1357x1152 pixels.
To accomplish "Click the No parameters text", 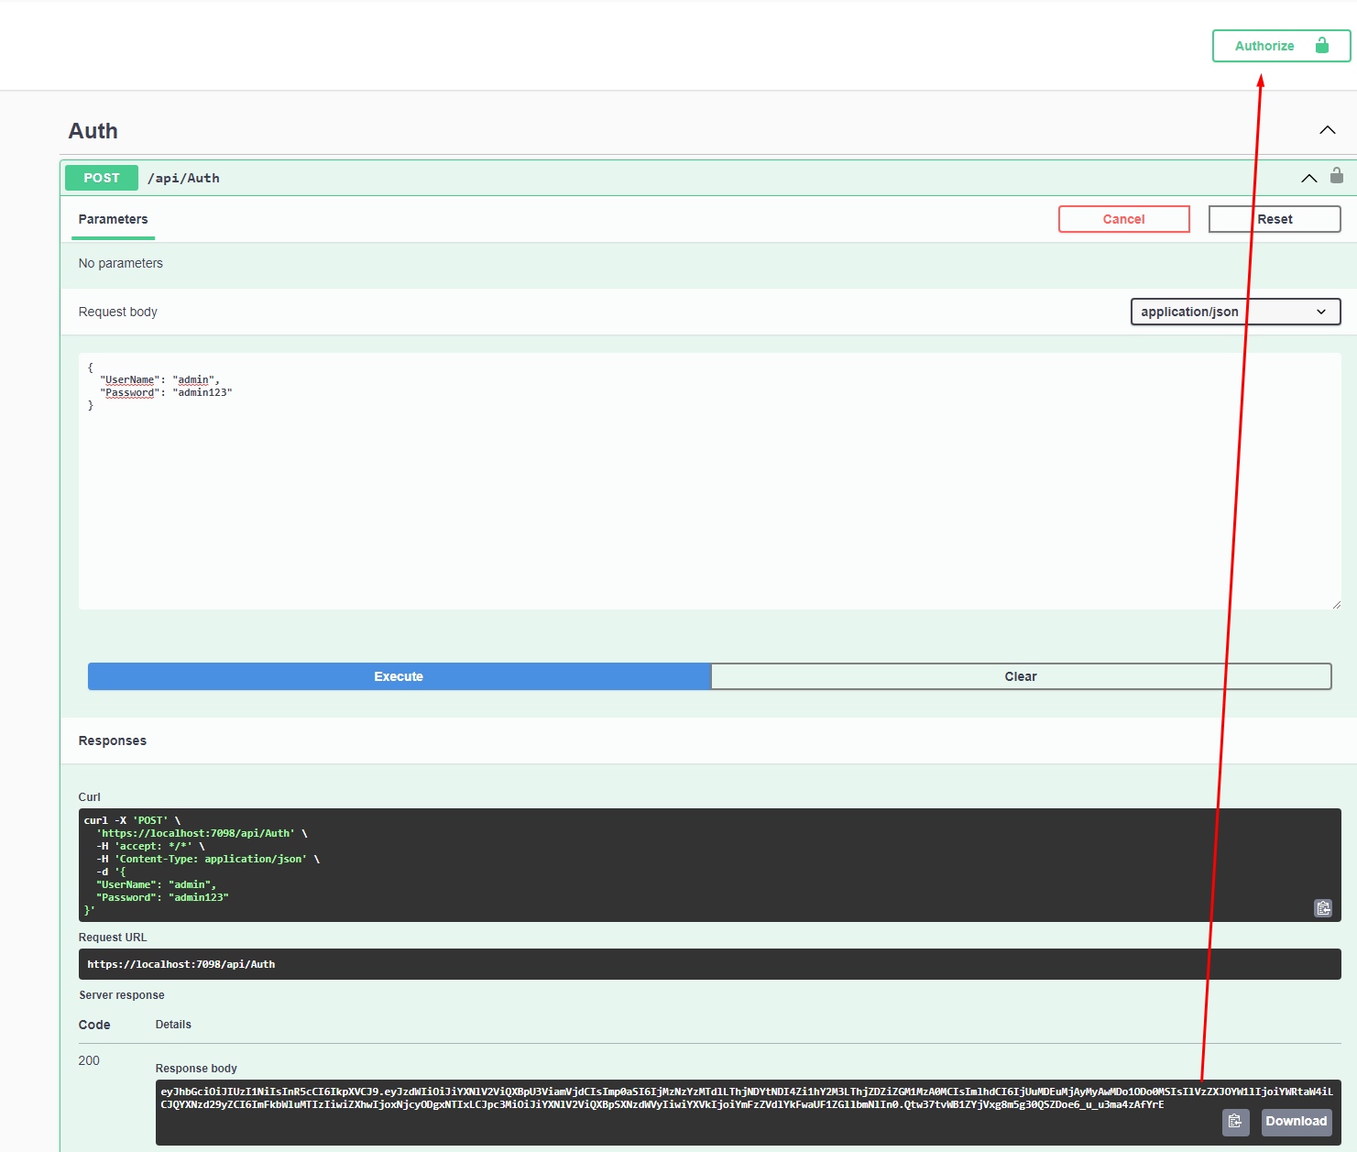I will coord(121,263).
